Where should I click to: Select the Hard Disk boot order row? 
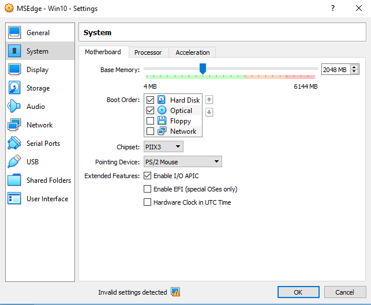(x=173, y=100)
